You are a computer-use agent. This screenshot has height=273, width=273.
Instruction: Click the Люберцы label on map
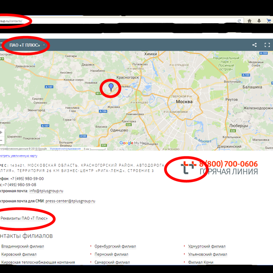coord(238,126)
